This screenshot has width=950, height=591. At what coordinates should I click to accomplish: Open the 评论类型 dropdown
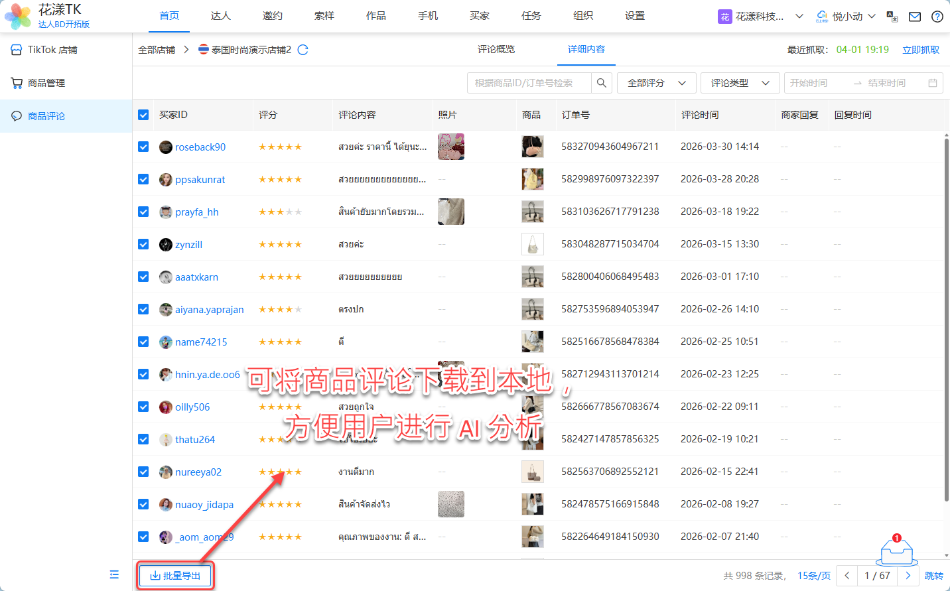[x=740, y=83]
